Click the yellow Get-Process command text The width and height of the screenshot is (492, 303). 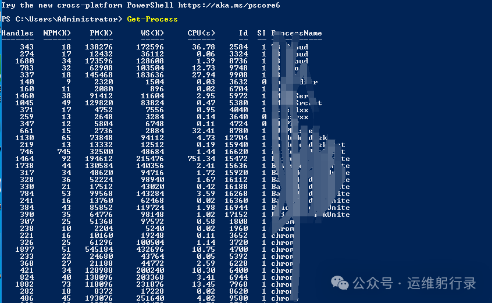tap(152, 19)
